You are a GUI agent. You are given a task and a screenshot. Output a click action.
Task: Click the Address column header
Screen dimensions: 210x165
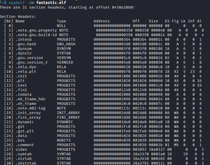coord(101,21)
